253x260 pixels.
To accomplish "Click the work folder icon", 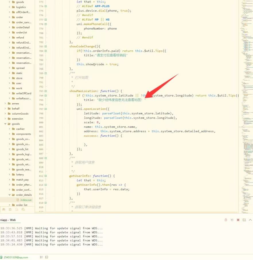I will tap(13, 88).
